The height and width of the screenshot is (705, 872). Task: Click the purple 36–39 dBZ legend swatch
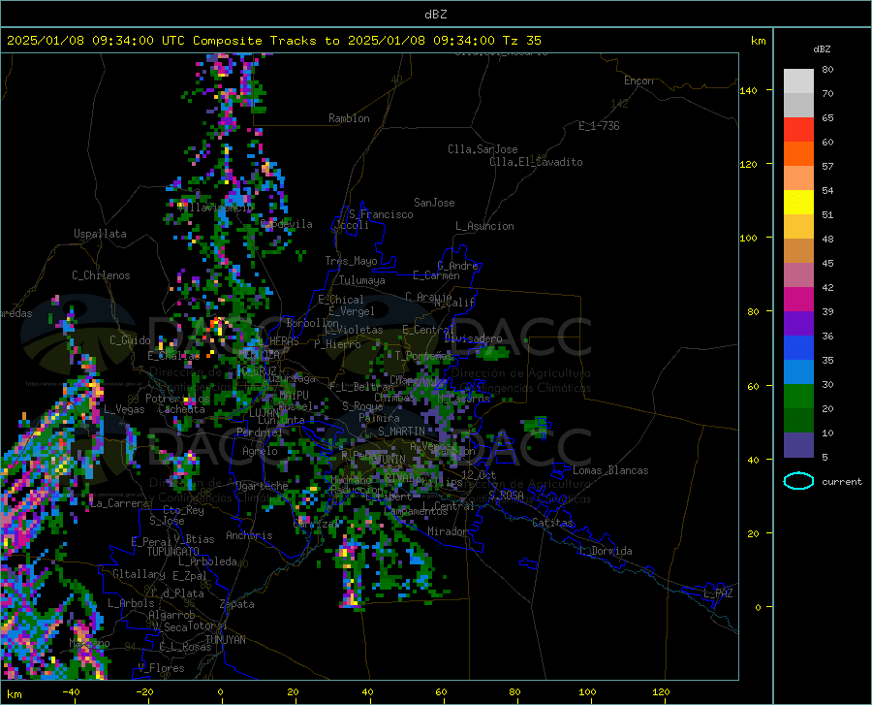798,324
